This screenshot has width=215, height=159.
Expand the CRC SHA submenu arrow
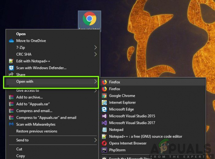[96, 54]
